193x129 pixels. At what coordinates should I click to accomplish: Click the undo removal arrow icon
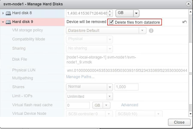pyautogui.click(x=185, y=22)
